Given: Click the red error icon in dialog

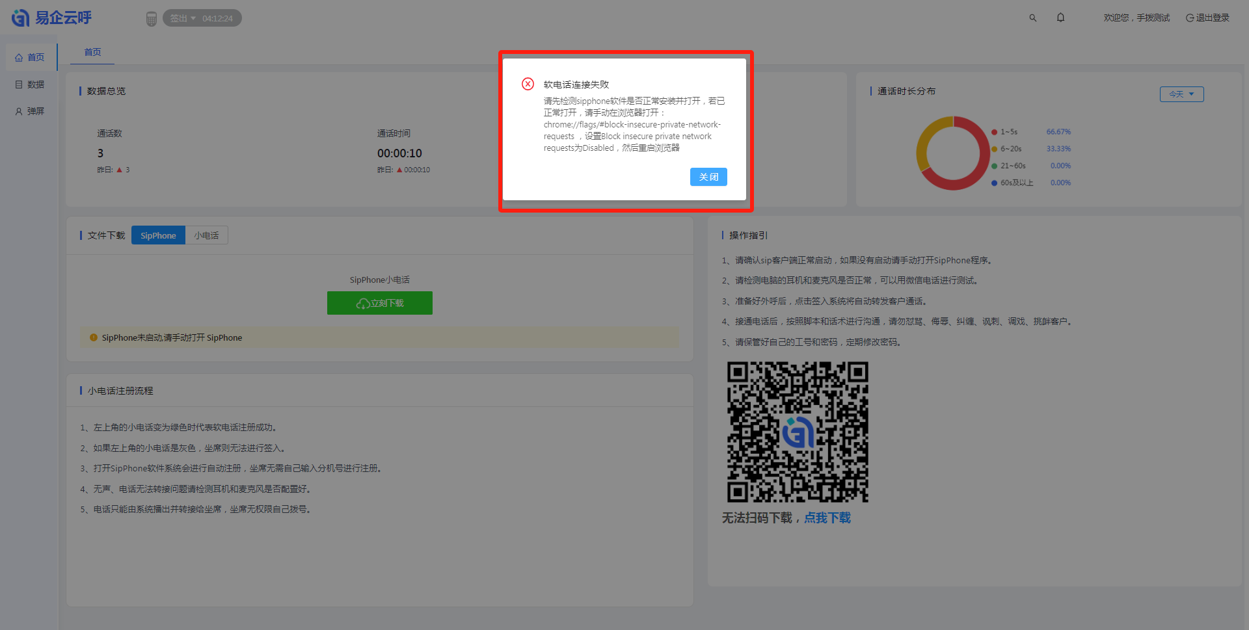Looking at the screenshot, I should [x=528, y=84].
